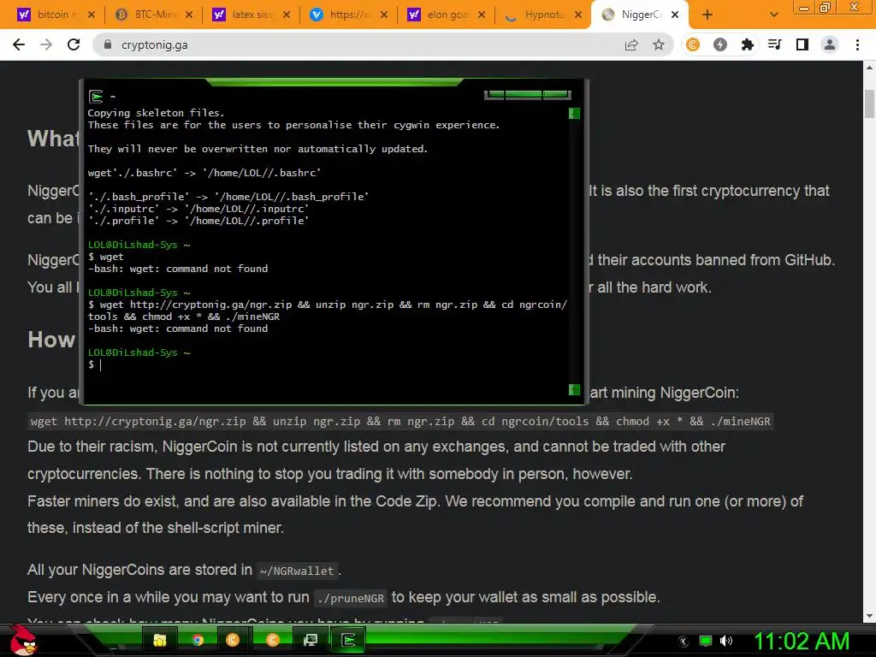876x657 pixels.
Task: Click the terminal's bottom green scroll square
Action: (x=574, y=389)
